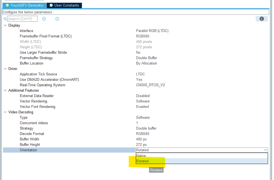Click Software value of Vector Rendering
This screenshot has height=180, width=274.
point(143,101)
